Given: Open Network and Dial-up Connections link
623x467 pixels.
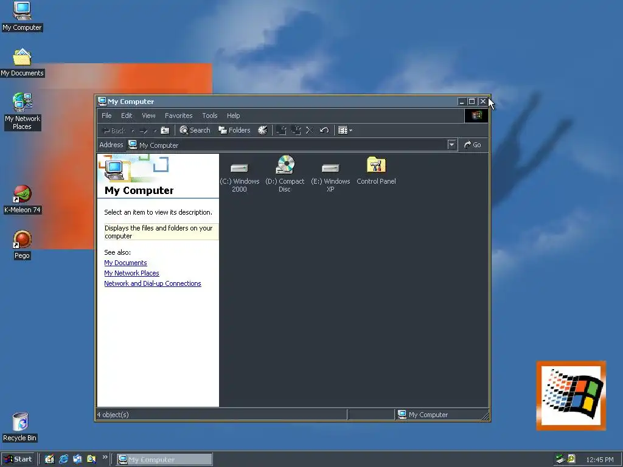Looking at the screenshot, I should point(153,283).
